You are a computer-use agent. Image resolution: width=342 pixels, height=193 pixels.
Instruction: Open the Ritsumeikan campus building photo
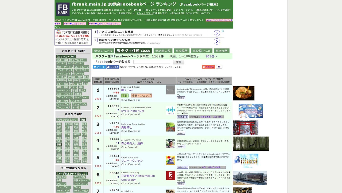tap(250, 178)
